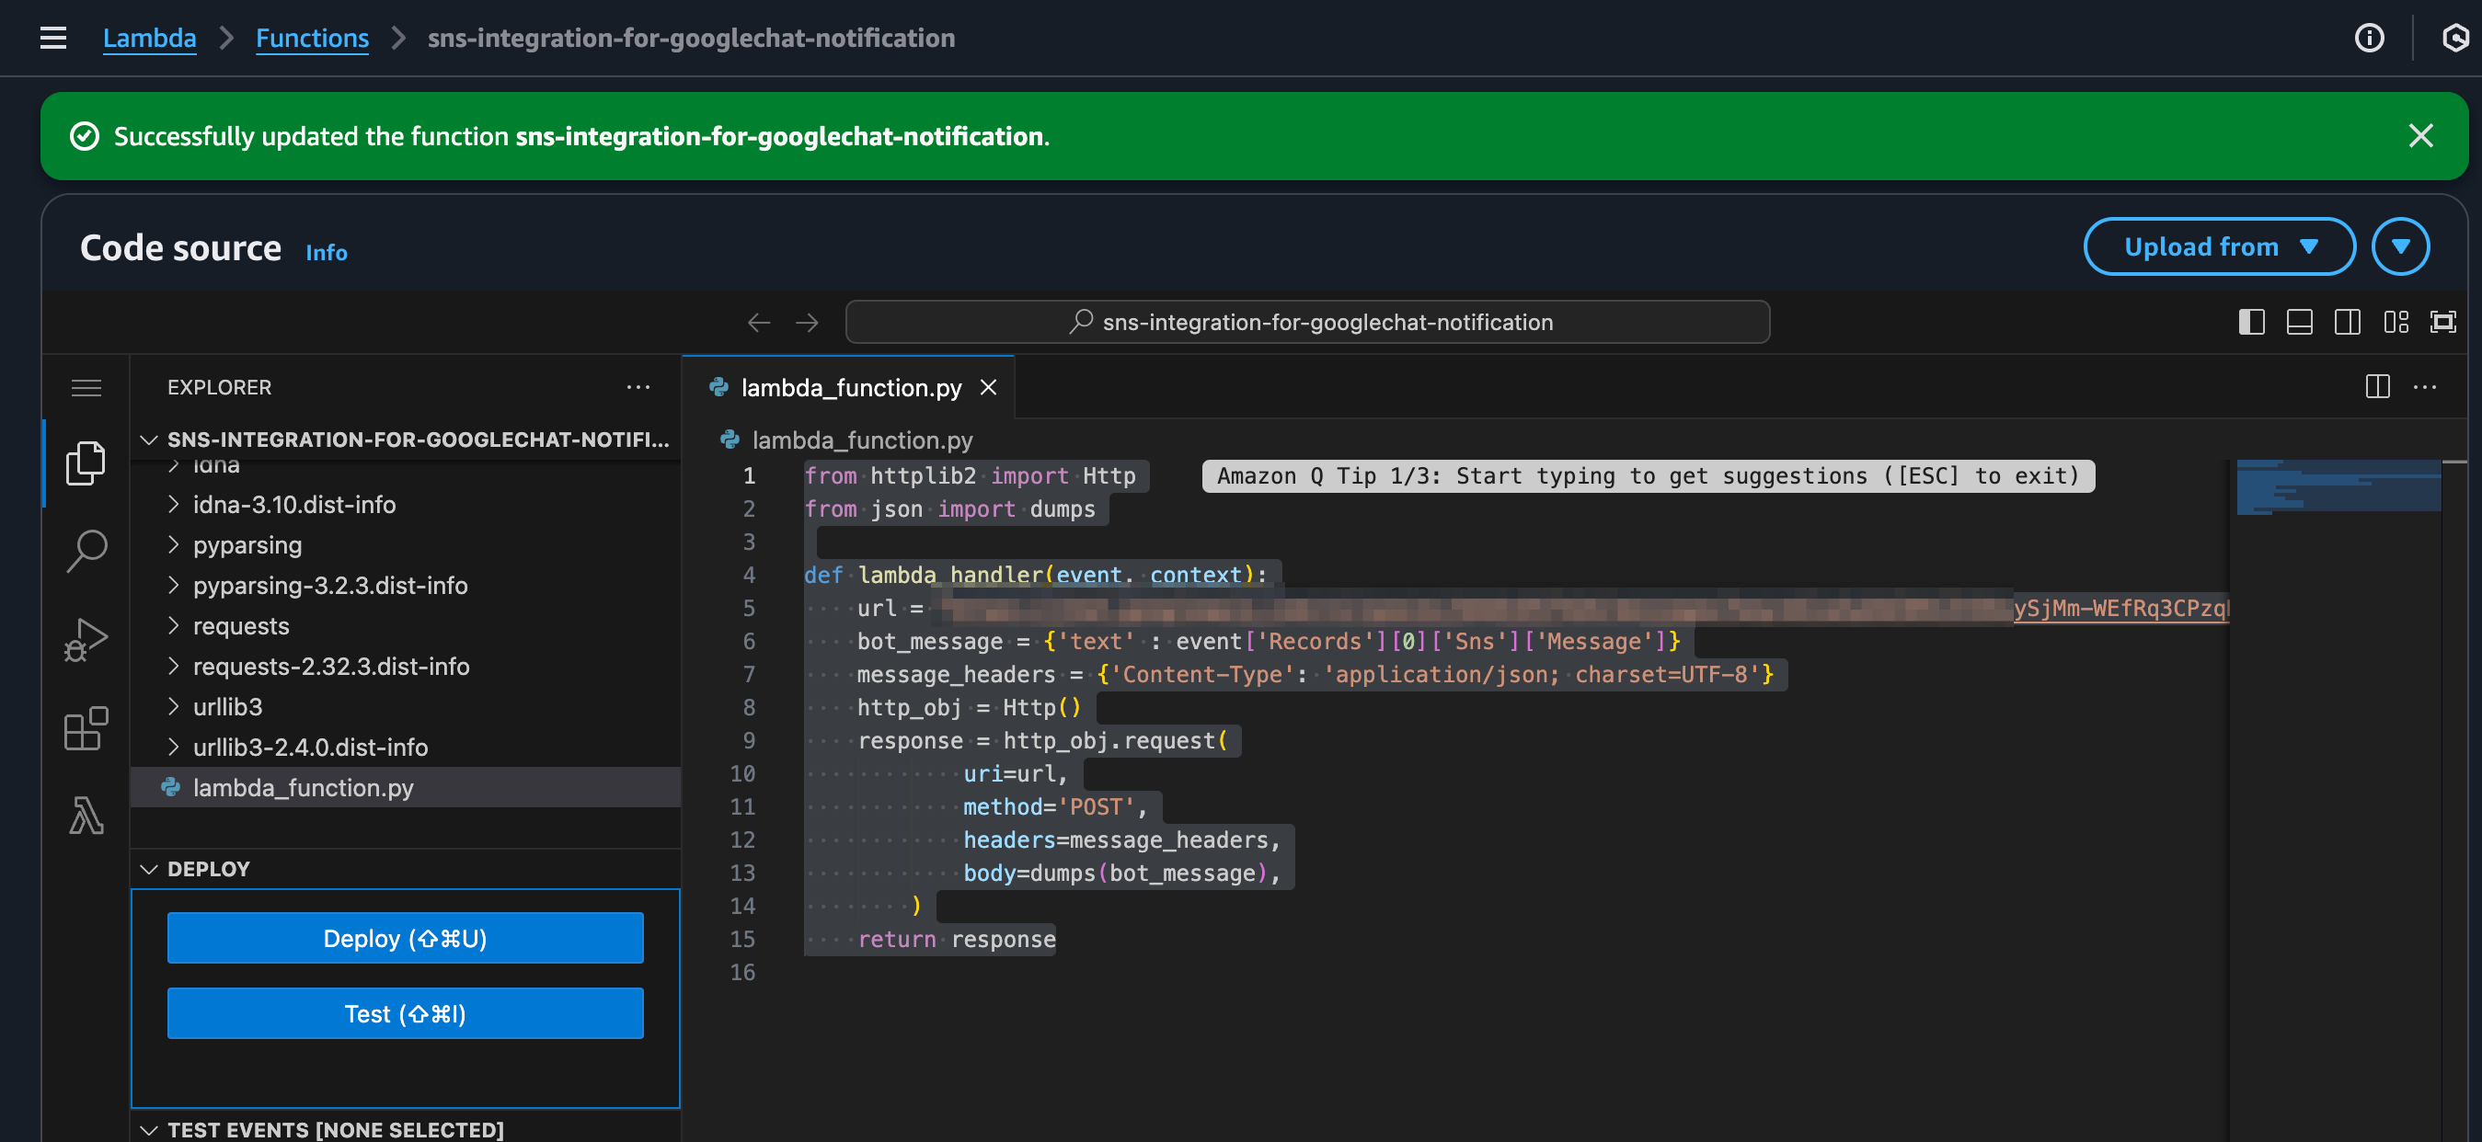2482x1142 pixels.
Task: Click the webhook URL ending ySjMm-WEfRq3CPzq
Action: pos(2121,609)
